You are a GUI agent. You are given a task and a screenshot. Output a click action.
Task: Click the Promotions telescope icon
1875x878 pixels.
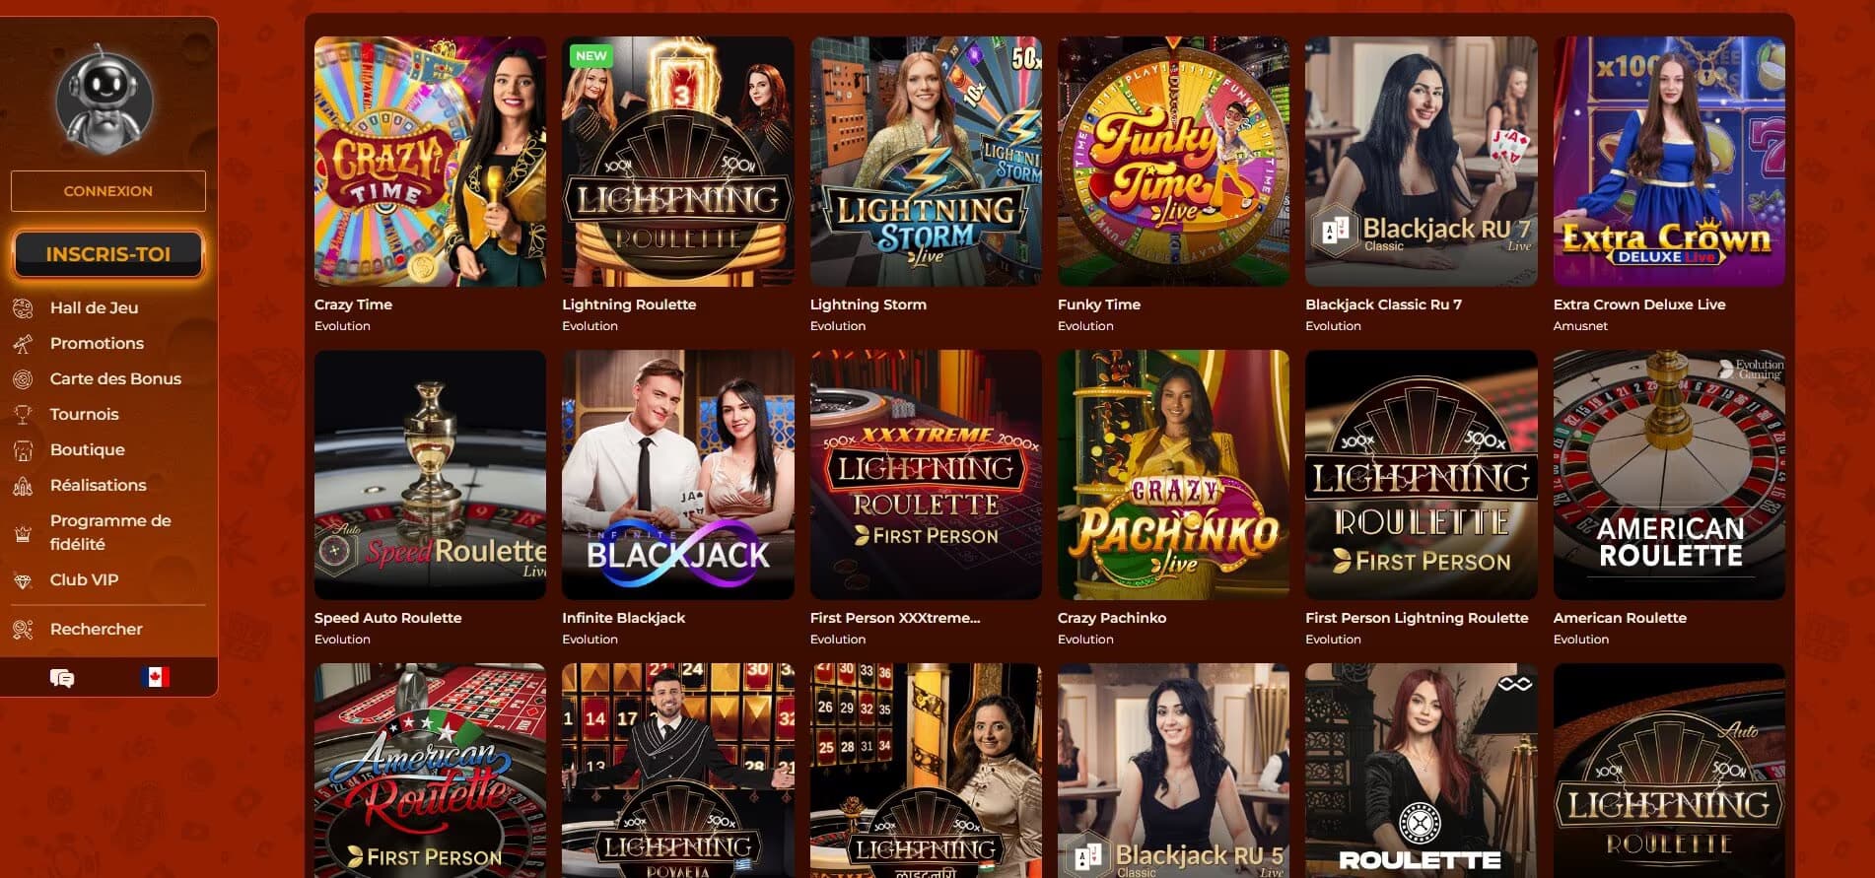pyautogui.click(x=23, y=344)
